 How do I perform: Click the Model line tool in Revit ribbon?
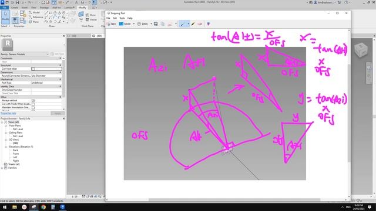[34, 12]
